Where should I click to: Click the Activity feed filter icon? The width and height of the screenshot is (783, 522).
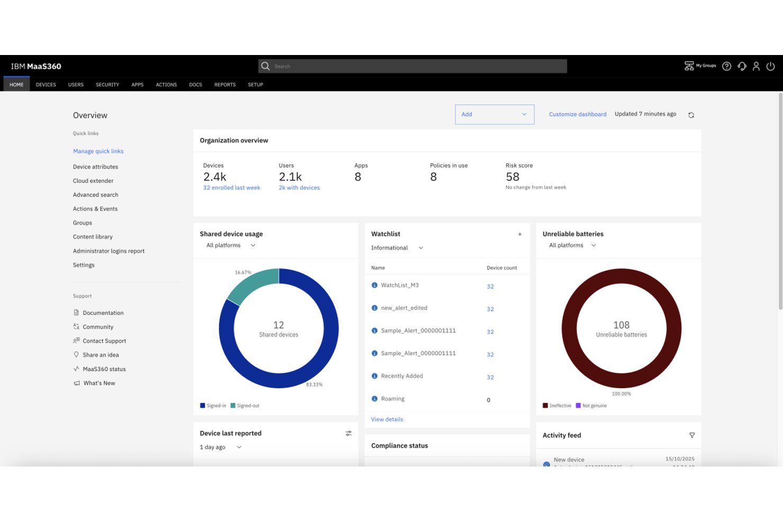(x=692, y=435)
